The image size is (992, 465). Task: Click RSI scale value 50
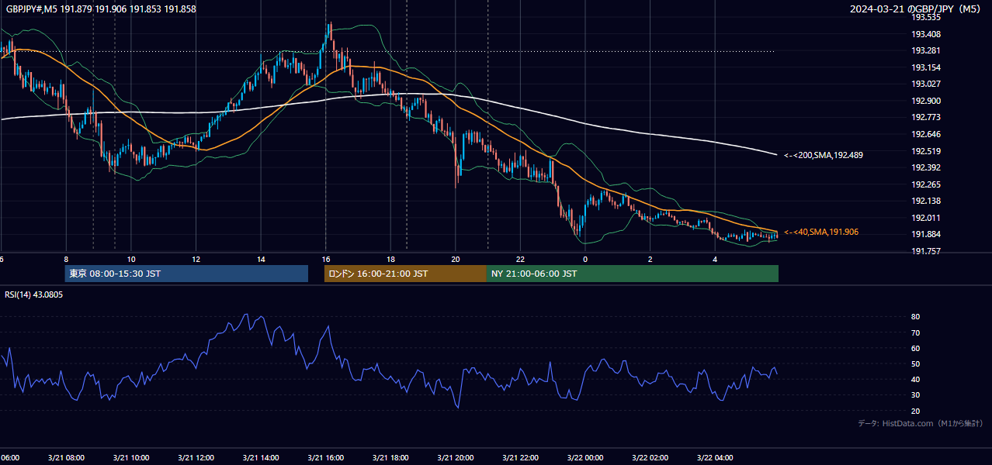click(915, 363)
